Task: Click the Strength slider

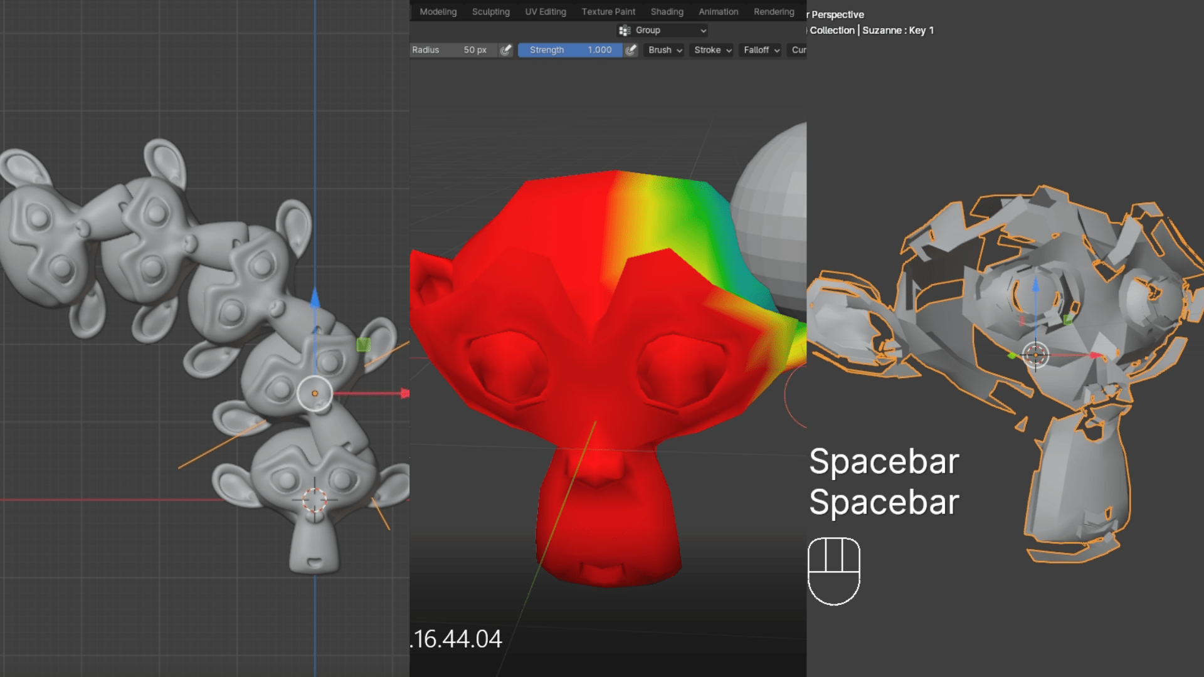Action: click(x=569, y=50)
